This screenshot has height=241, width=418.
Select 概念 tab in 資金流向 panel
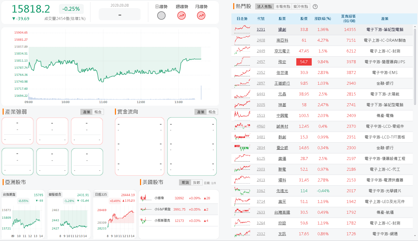click(x=212, y=112)
